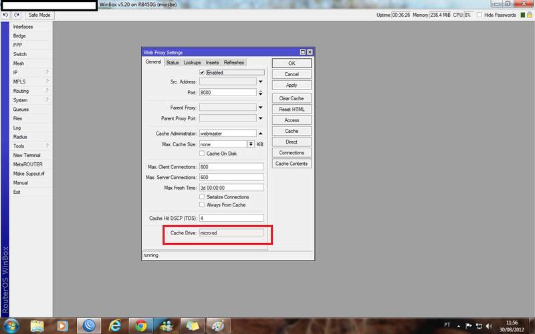Open the blue circular app on the taskbar
The image size is (535, 334).
click(89, 326)
